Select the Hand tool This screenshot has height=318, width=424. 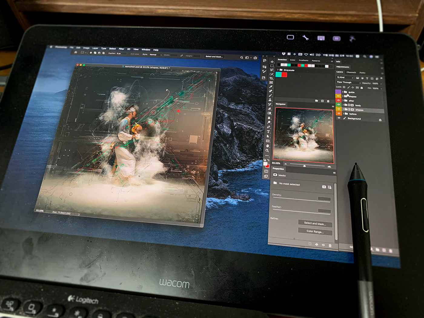coord(267,146)
